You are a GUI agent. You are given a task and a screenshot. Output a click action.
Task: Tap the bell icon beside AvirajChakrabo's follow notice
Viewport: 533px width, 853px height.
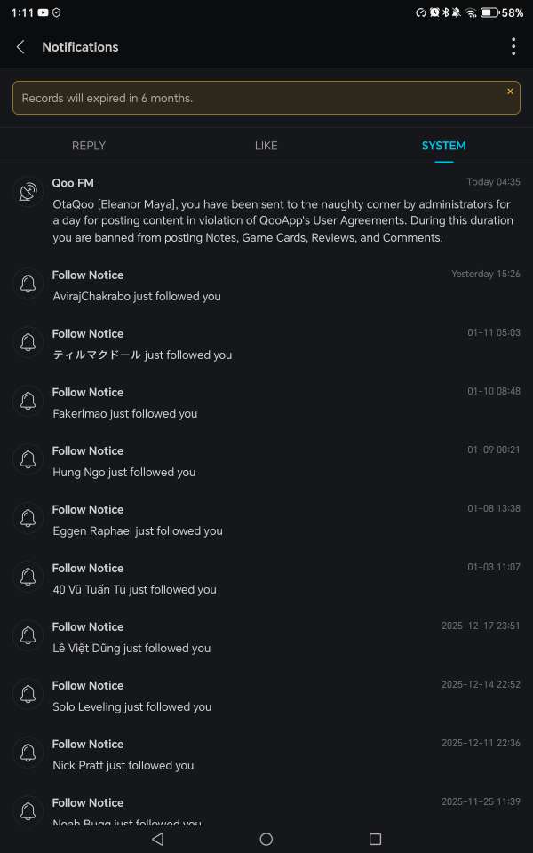pyautogui.click(x=28, y=283)
